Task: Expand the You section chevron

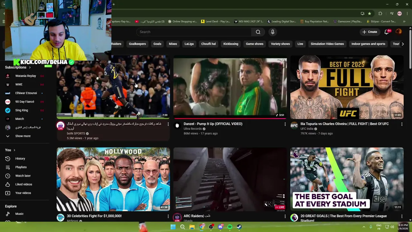Action: coord(14,150)
